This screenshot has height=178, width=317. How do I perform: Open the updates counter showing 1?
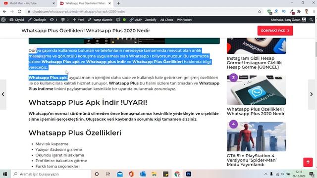53,20
